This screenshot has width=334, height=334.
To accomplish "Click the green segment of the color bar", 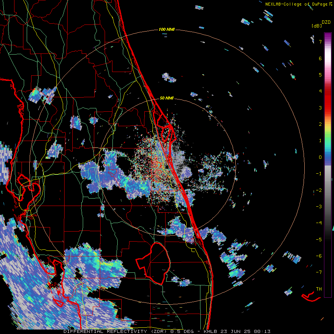I will click(x=328, y=136).
